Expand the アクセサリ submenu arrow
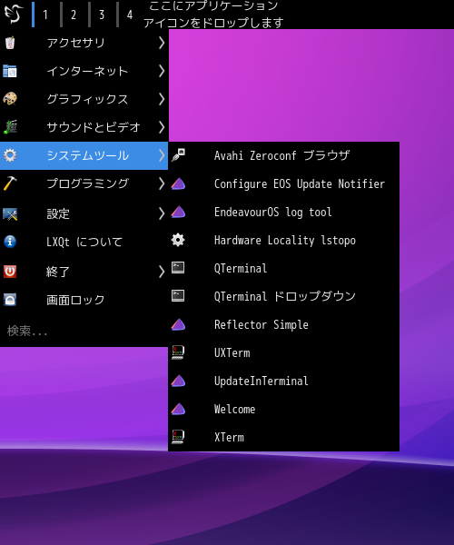 (162, 43)
